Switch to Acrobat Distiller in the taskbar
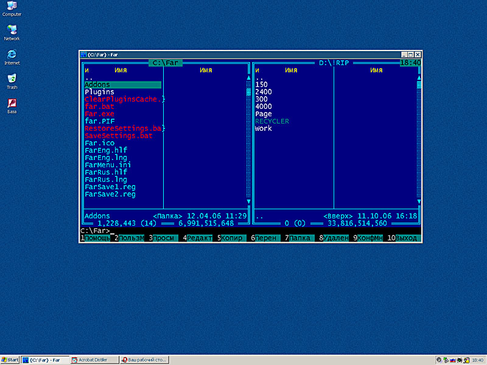 pyautogui.click(x=94, y=360)
